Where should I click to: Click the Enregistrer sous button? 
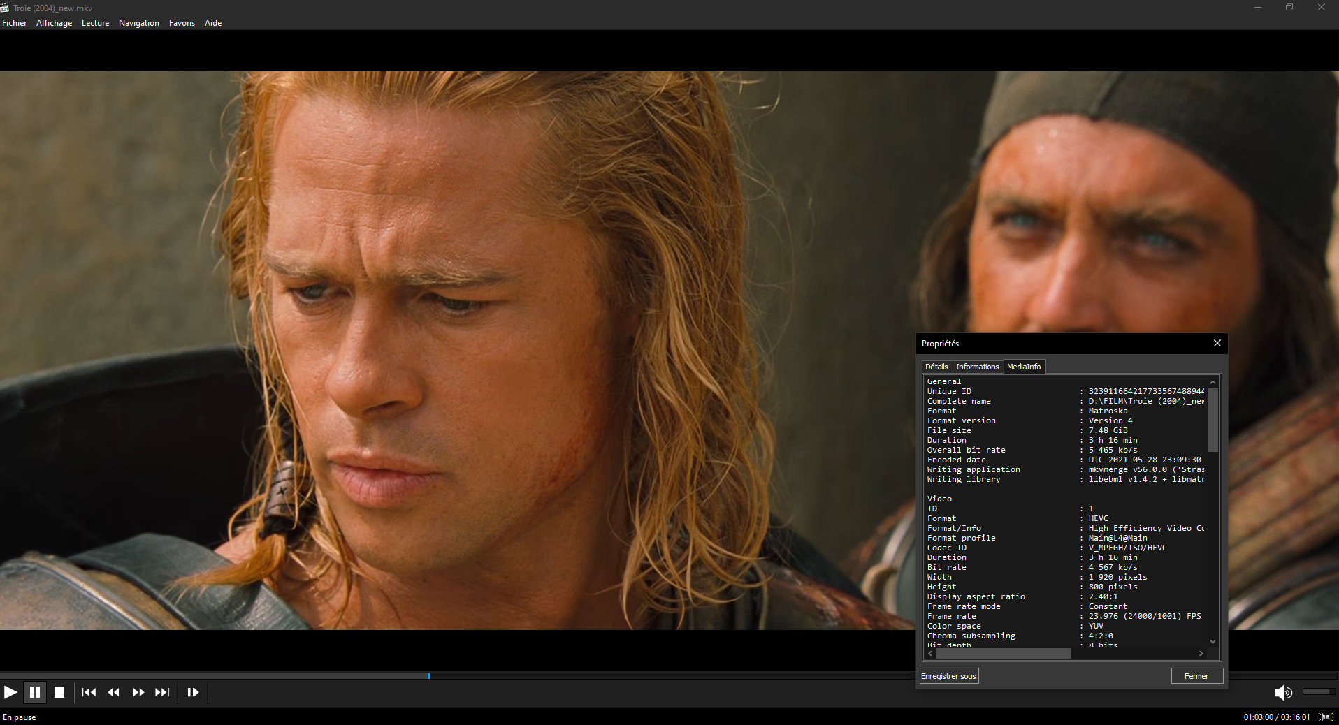(x=948, y=676)
